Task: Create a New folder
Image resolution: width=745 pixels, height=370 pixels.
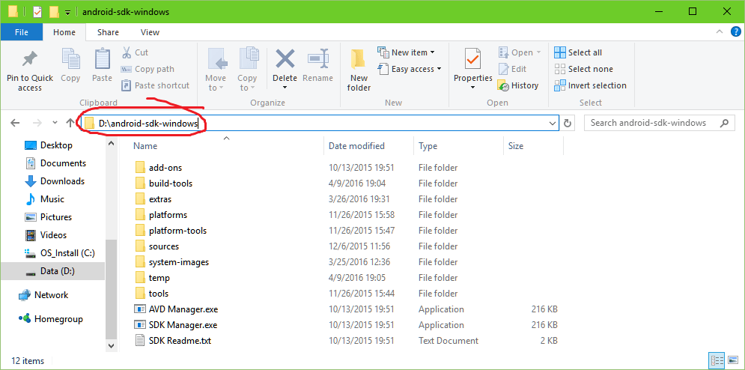Action: tap(359, 70)
